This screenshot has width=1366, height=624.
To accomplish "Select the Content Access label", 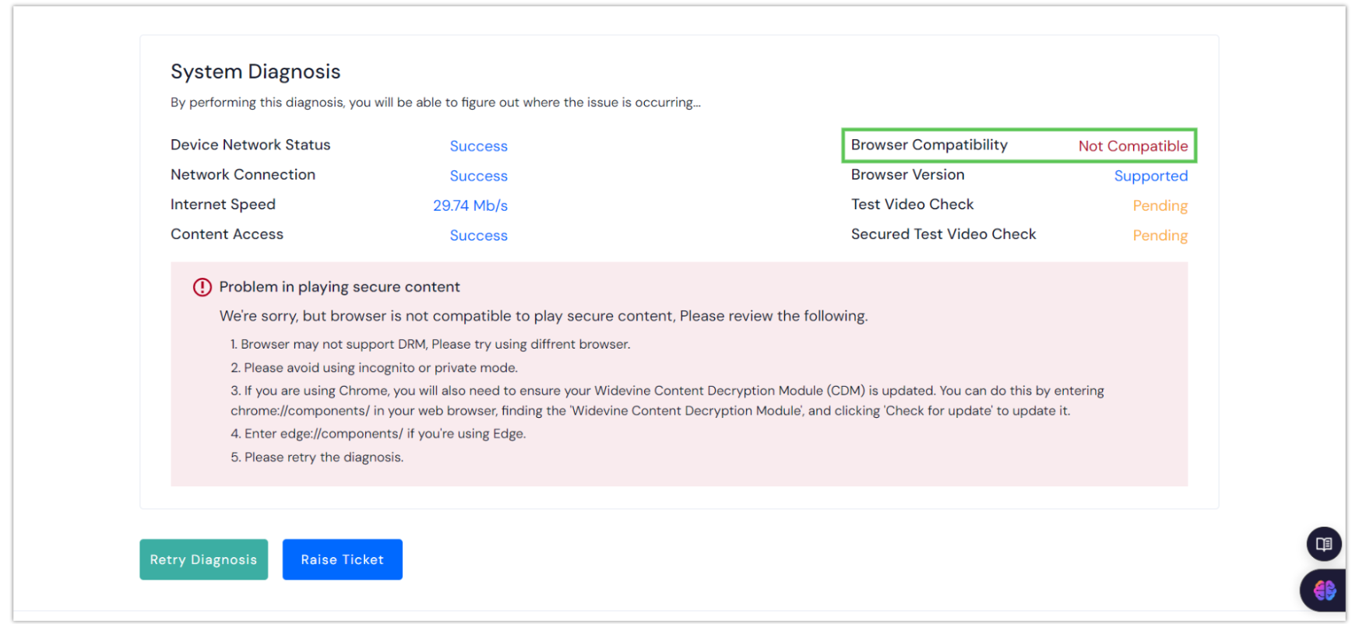I will [227, 234].
